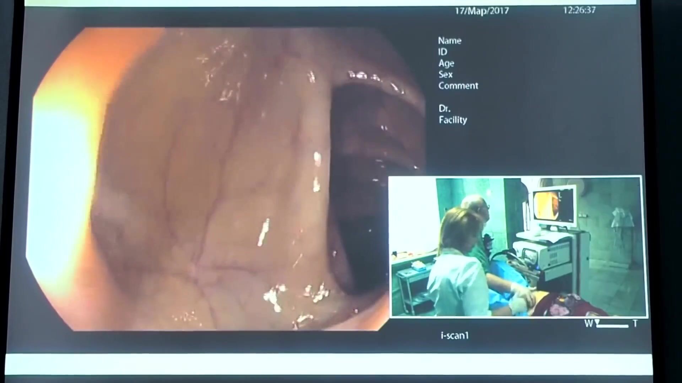Click the 17/Мар/2017 date display
This screenshot has height=383, width=682.
coord(482,11)
